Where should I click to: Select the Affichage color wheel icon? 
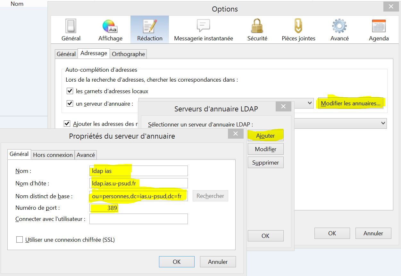click(x=110, y=27)
